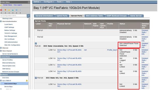Select Interconnect Bays under Hardware
Screen dimensions: 158x90
(11, 84)
